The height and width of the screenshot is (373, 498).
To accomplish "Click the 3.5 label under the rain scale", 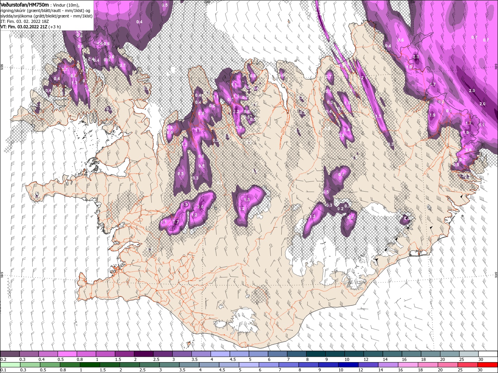I will point(182,370).
